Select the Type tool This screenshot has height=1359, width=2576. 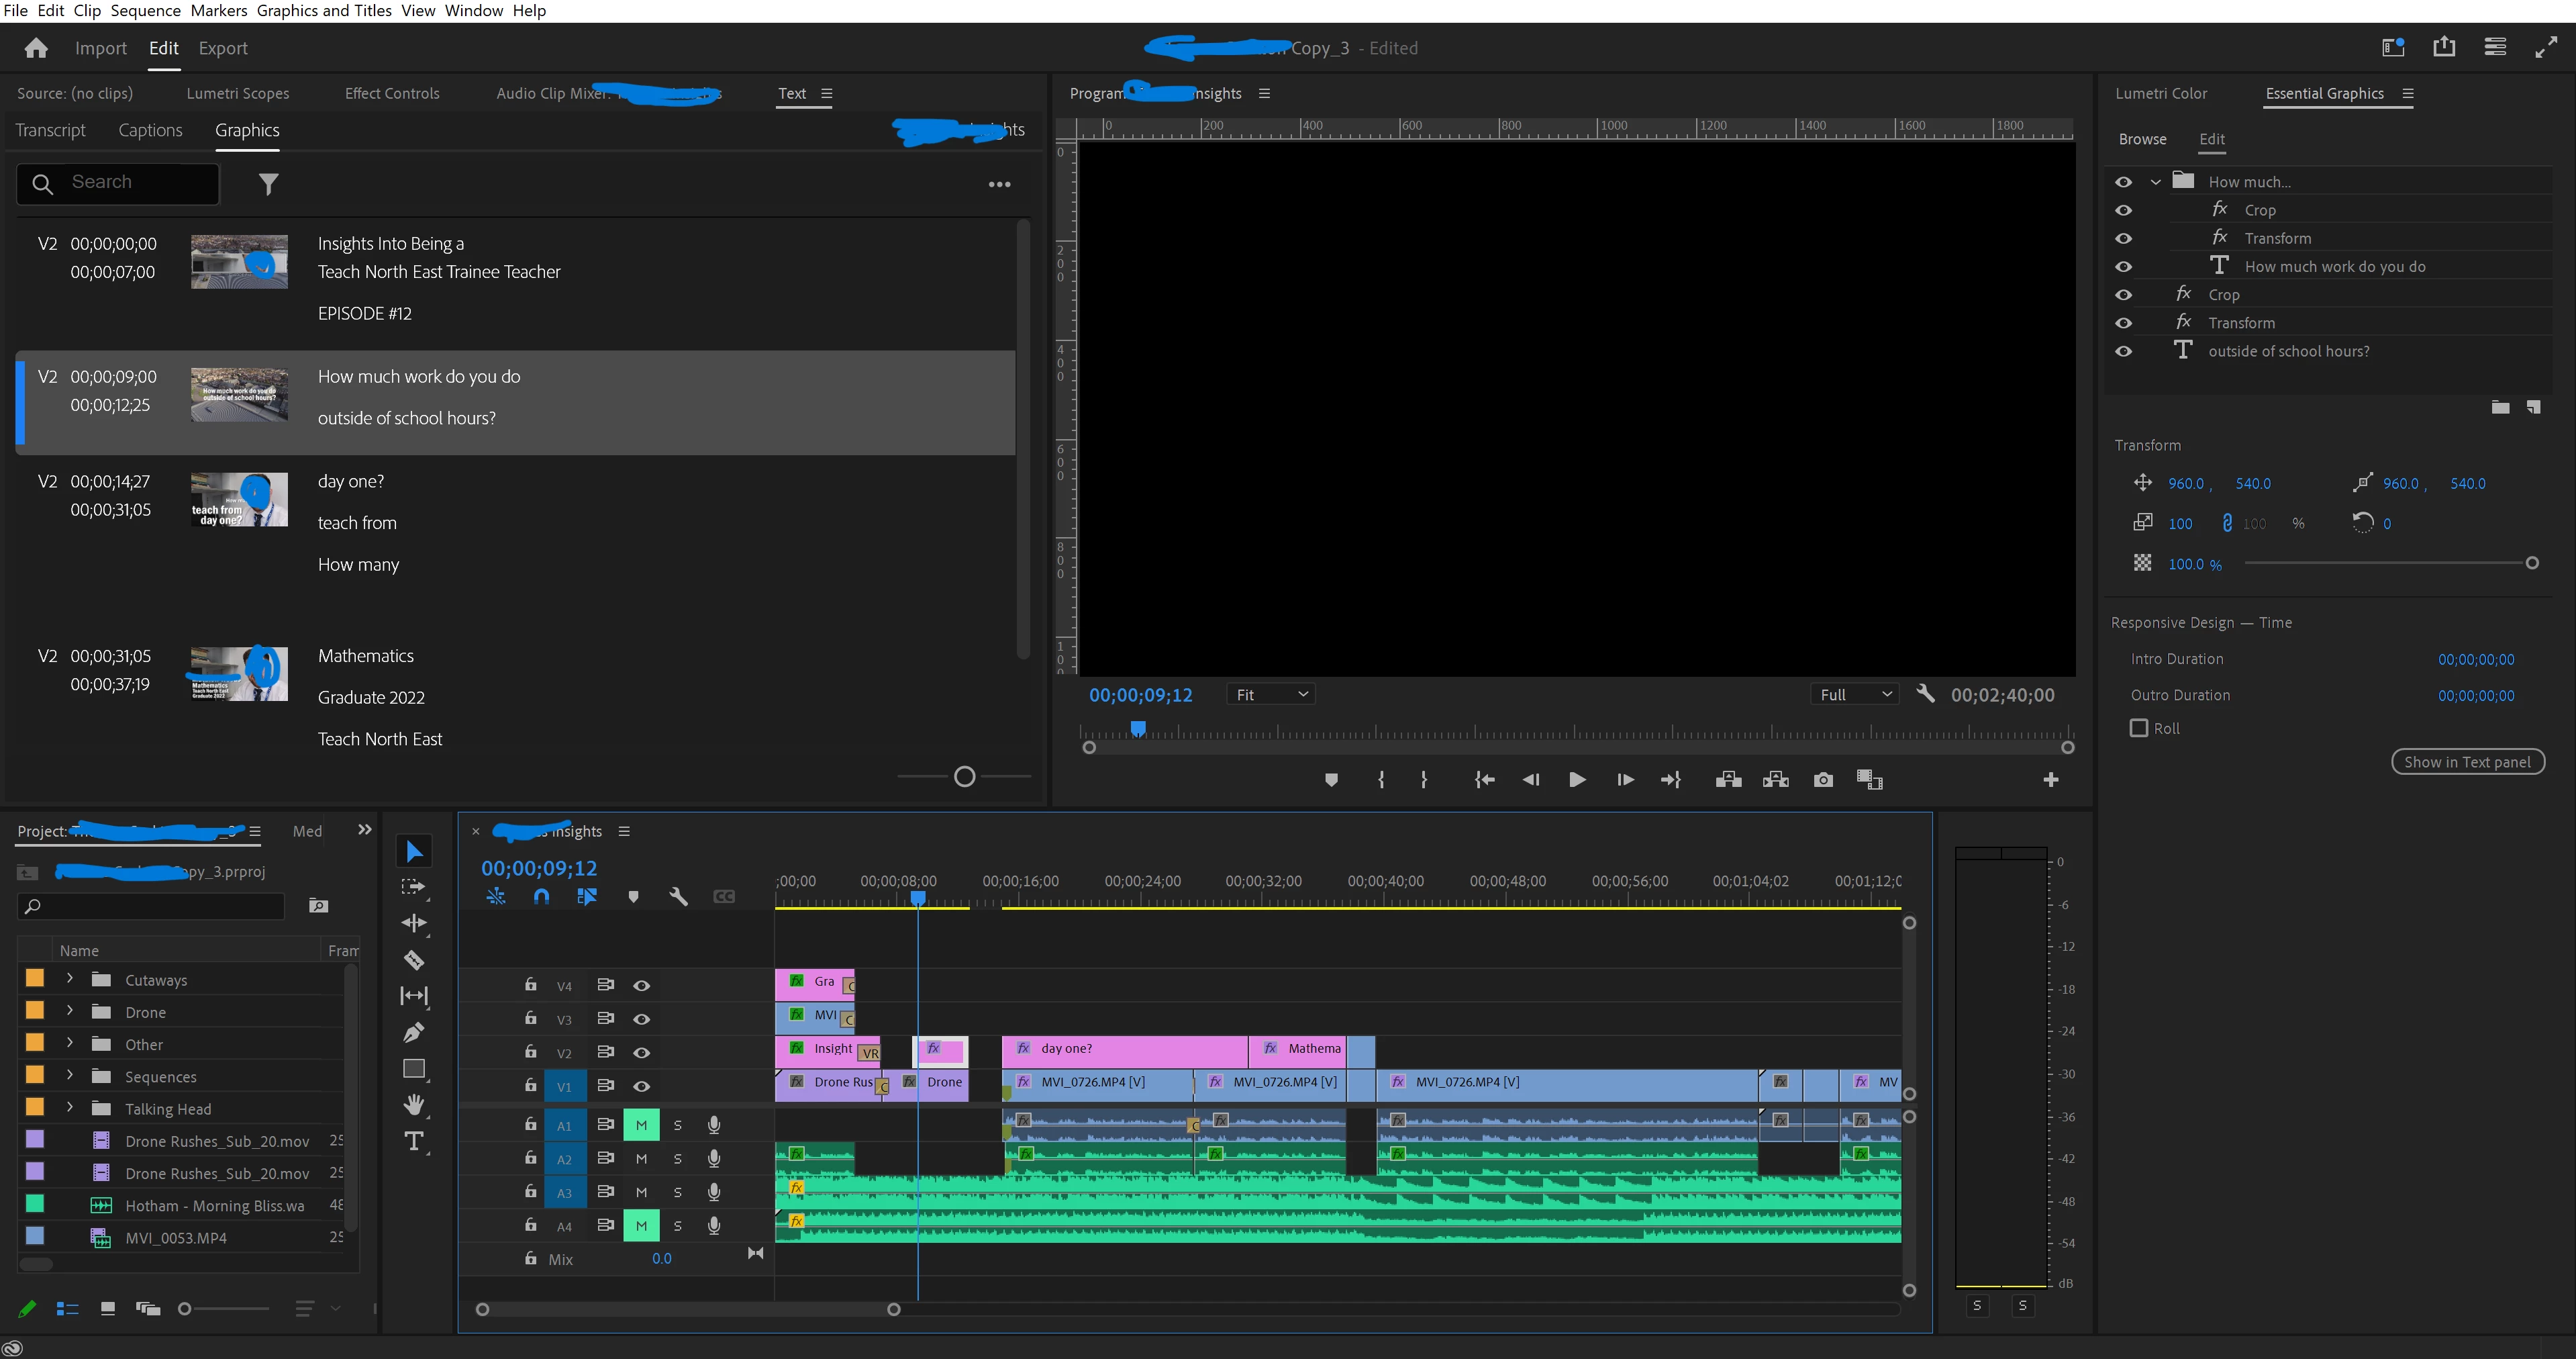click(413, 1141)
